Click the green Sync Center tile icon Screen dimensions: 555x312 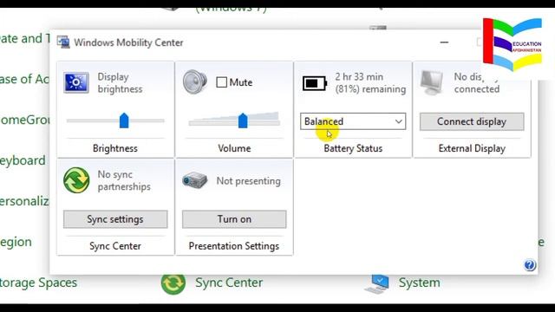point(76,180)
